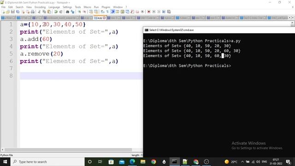Image resolution: width=295 pixels, height=166 pixels.
Task: Click the editor horizontal scrollbar thumb
Action: click(68, 149)
